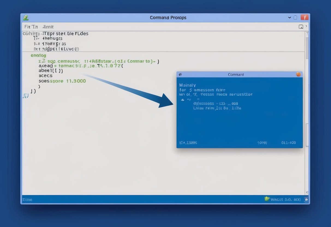The image size is (331, 227).
Task: Expand the chevron dropdown in the title bar
Action: coord(290,17)
